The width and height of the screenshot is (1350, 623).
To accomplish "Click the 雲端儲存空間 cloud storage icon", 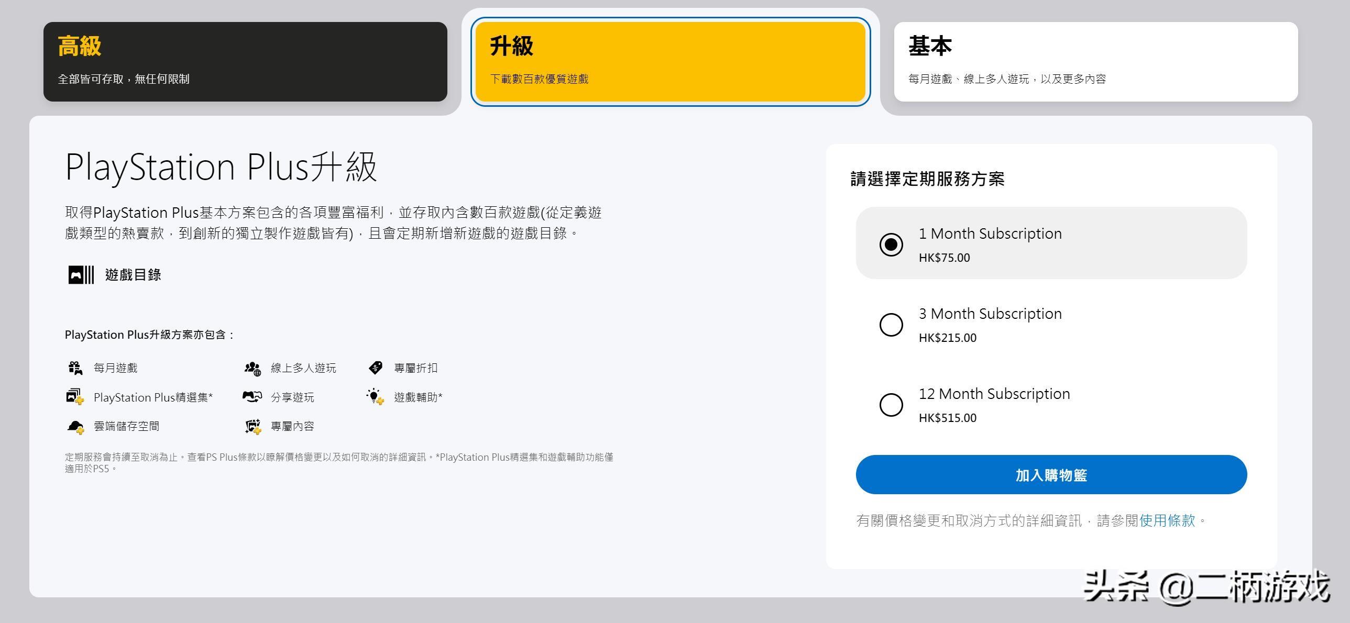I will point(76,426).
